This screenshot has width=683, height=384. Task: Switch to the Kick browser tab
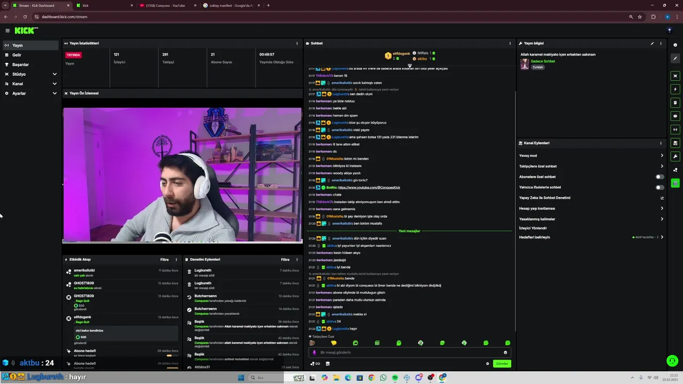coord(104,5)
